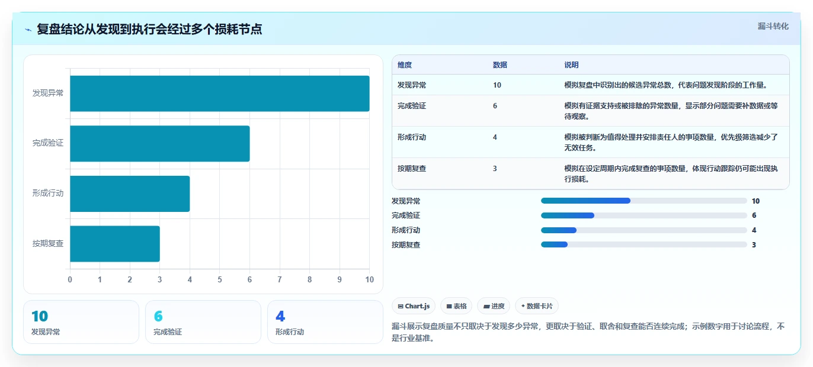Image resolution: width=813 pixels, height=367 pixels.
Task: Open the 4 形成行动 stat card
Action: click(x=325, y=322)
